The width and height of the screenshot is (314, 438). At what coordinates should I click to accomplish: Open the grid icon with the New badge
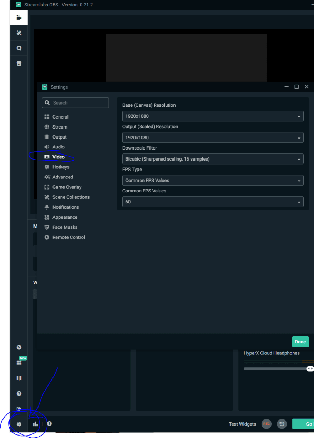pos(19,362)
